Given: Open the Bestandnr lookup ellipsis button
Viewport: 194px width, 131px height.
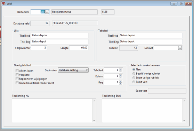Looking at the screenshot, I should pyautogui.click(x=47, y=12).
